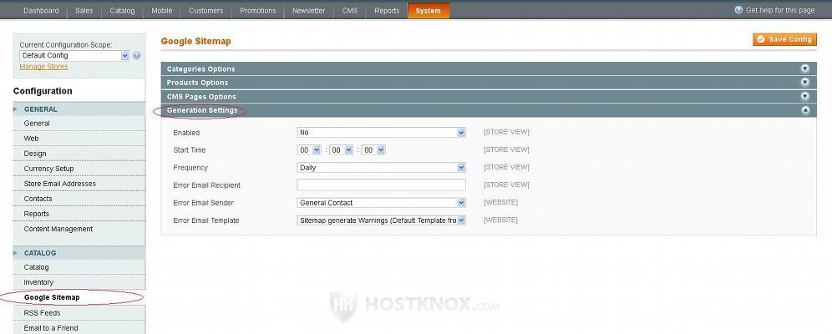
Task: Select Google Sitemap in the sidebar
Action: coord(79,297)
